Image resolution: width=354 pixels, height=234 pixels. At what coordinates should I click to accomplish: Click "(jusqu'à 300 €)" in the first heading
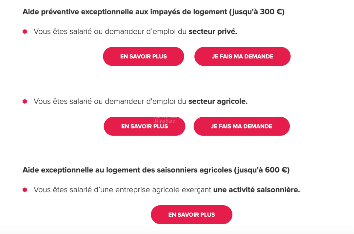pyautogui.click(x=257, y=12)
